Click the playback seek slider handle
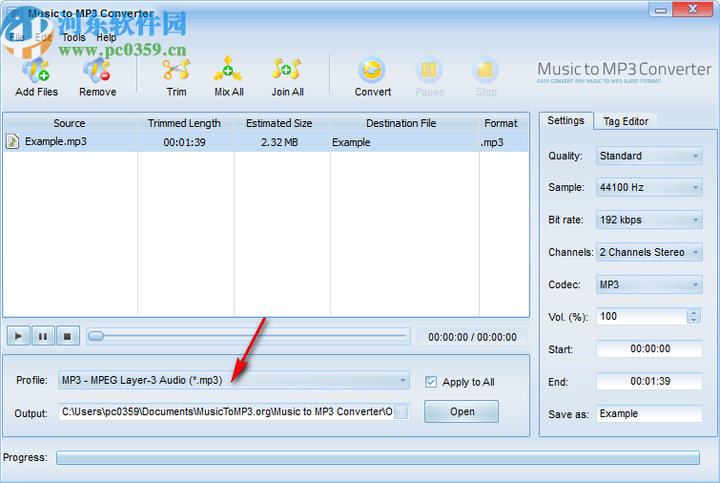The image size is (720, 483). pos(95,336)
